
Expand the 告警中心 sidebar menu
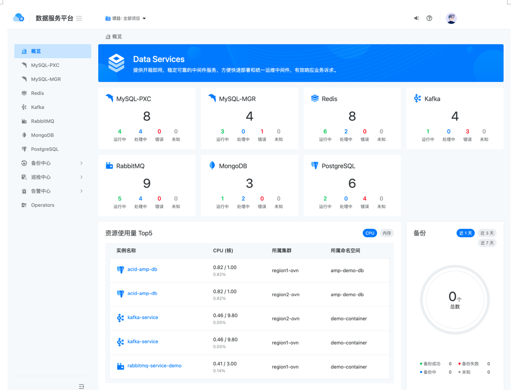coord(52,191)
